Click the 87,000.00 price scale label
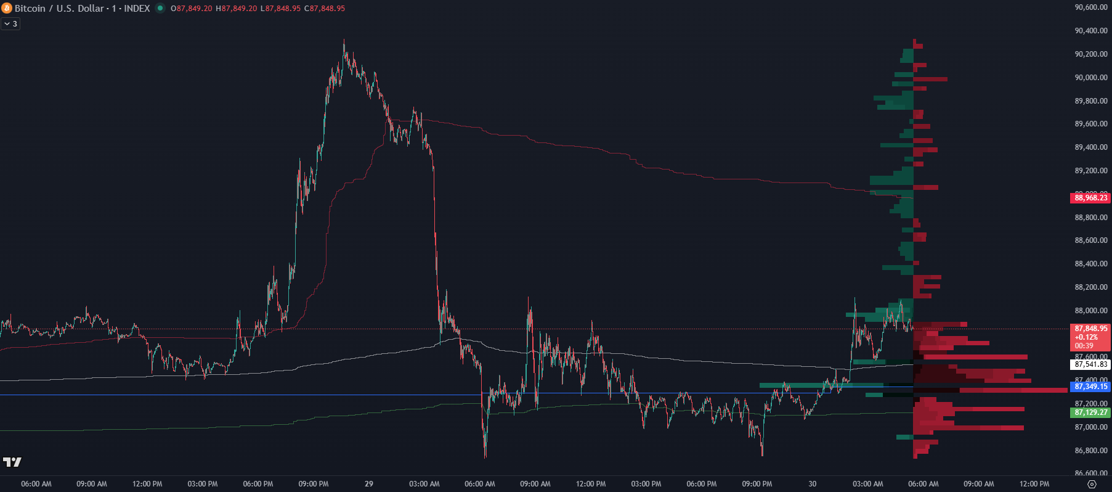The image size is (1112, 492). pyautogui.click(x=1091, y=427)
